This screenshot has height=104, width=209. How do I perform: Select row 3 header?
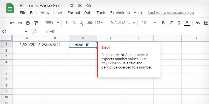pyautogui.click(x=6, y=56)
